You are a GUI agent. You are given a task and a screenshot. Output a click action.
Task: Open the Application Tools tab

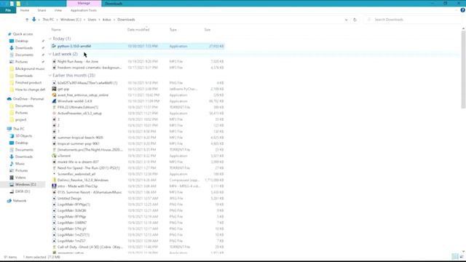point(84,10)
